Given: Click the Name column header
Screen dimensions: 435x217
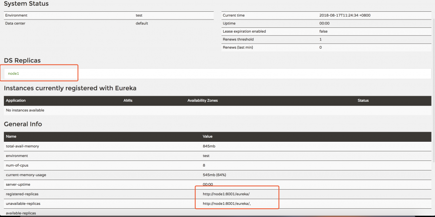Looking at the screenshot, I should coord(11,137).
